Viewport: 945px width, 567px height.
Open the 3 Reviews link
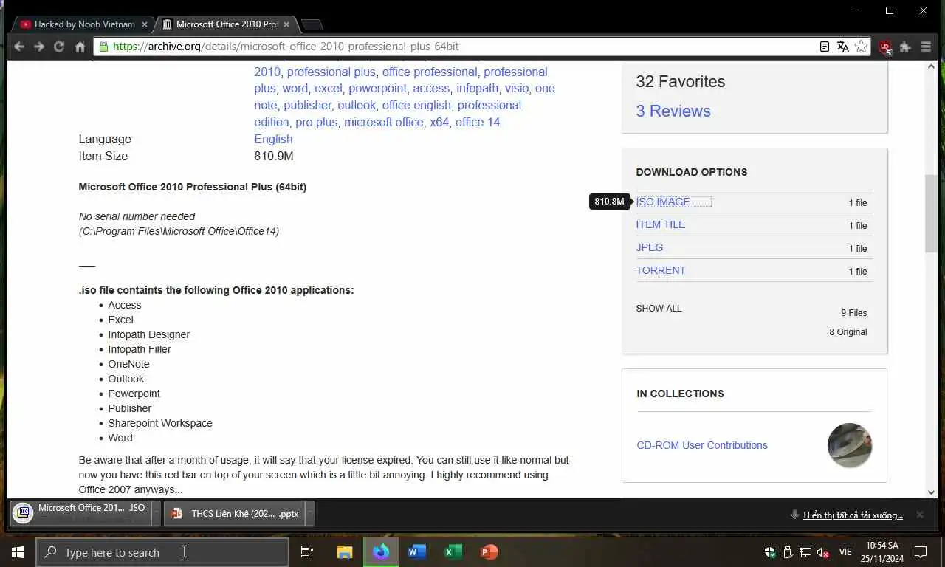[673, 111]
